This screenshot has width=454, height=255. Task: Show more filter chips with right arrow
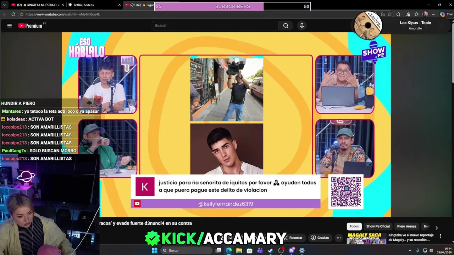436,228
